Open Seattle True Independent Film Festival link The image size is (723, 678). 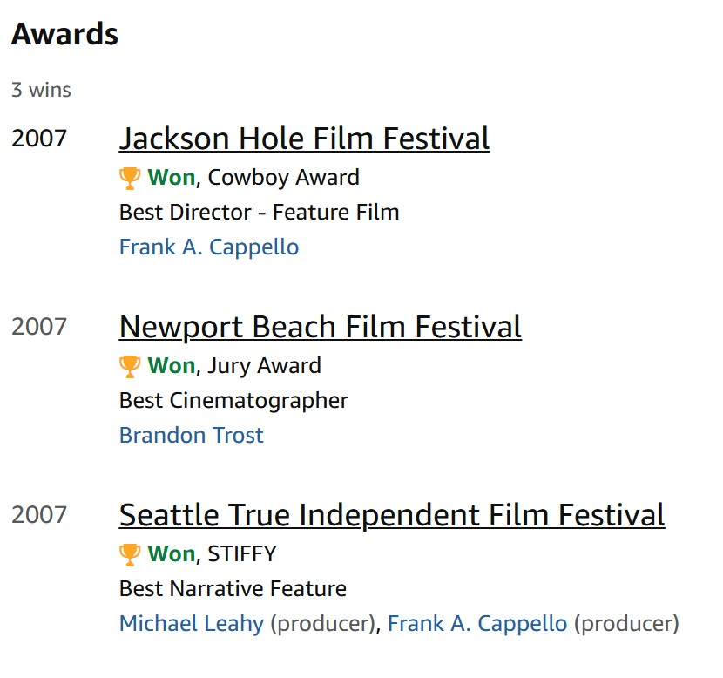tap(392, 515)
